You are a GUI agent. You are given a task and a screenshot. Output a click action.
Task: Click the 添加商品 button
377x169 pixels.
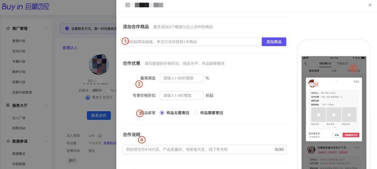coord(274,42)
